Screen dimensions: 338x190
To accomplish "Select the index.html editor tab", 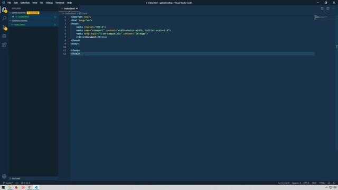I will pos(69,8).
